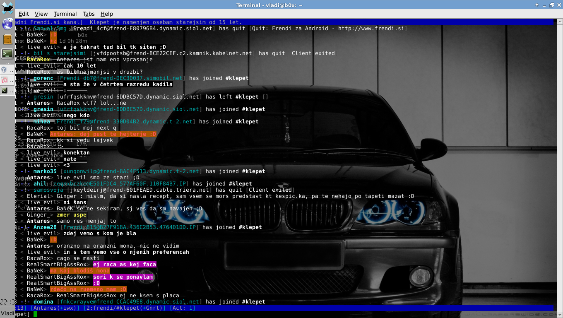The image size is (563, 318).
Task: Click the http://www.frendi.si URL
Action: click(x=371, y=29)
